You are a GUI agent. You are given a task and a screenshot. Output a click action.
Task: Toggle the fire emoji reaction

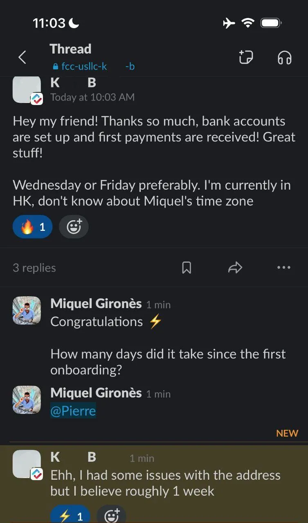click(x=33, y=226)
